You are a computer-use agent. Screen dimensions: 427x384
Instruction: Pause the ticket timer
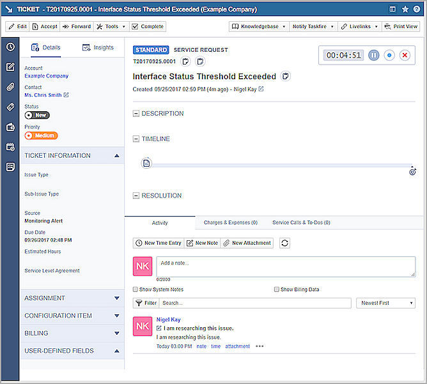coord(374,56)
